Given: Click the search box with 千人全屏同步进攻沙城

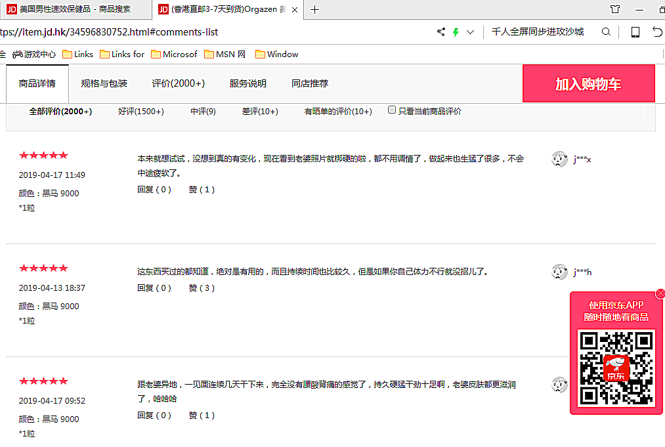Looking at the screenshot, I should [537, 32].
